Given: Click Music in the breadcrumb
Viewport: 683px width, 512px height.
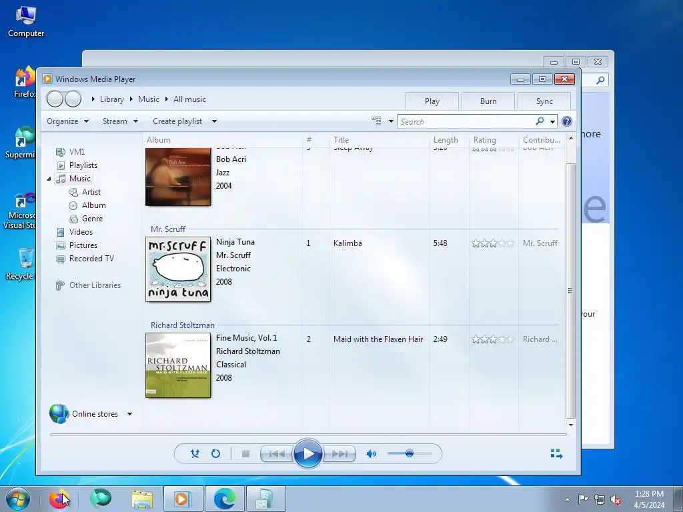Looking at the screenshot, I should point(149,99).
